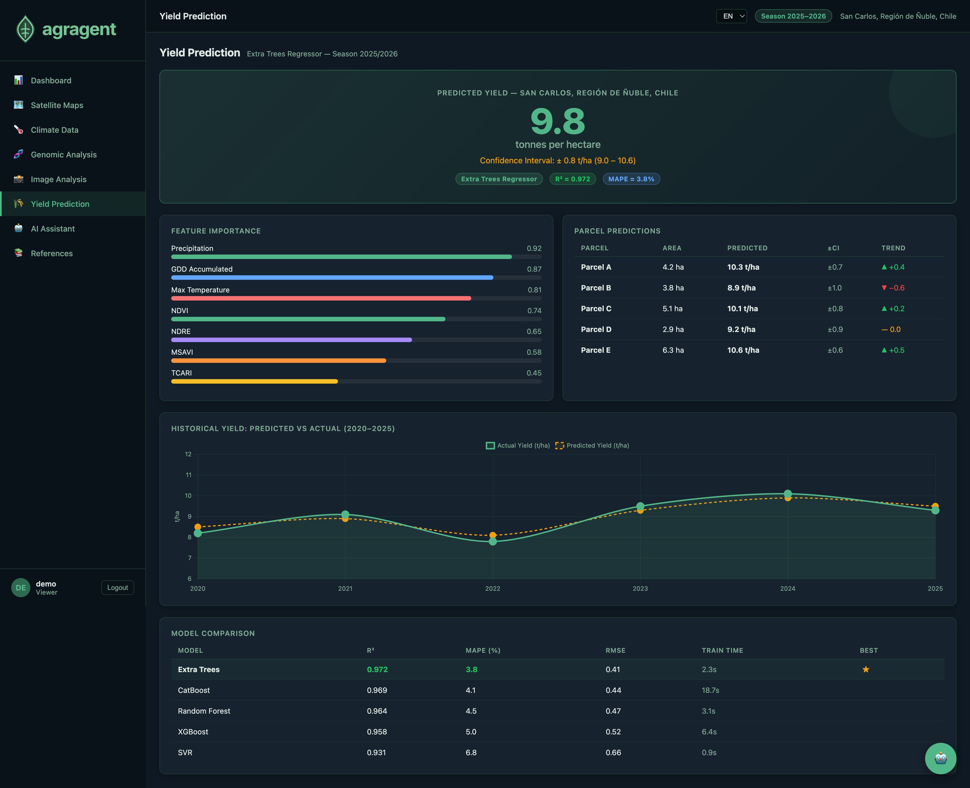Click the AI Assistant robot sidebar icon
The image size is (970, 788).
point(19,228)
